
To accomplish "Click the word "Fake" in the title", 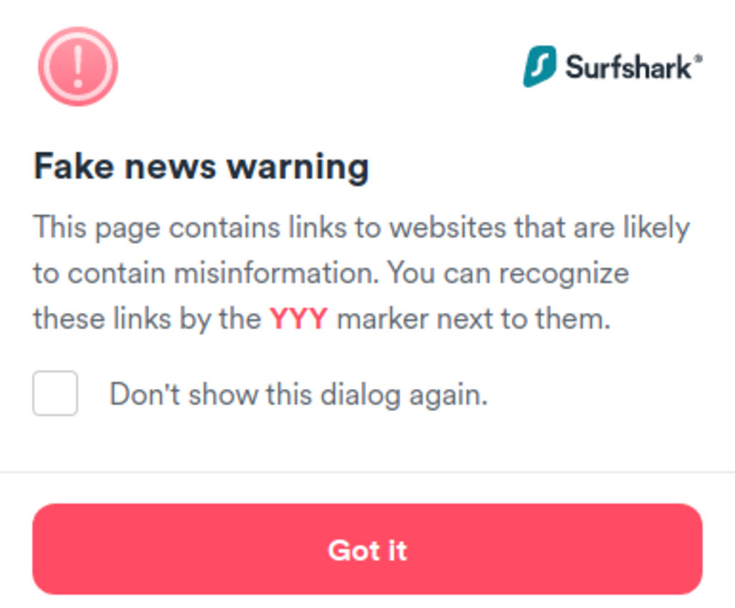I will [73, 166].
